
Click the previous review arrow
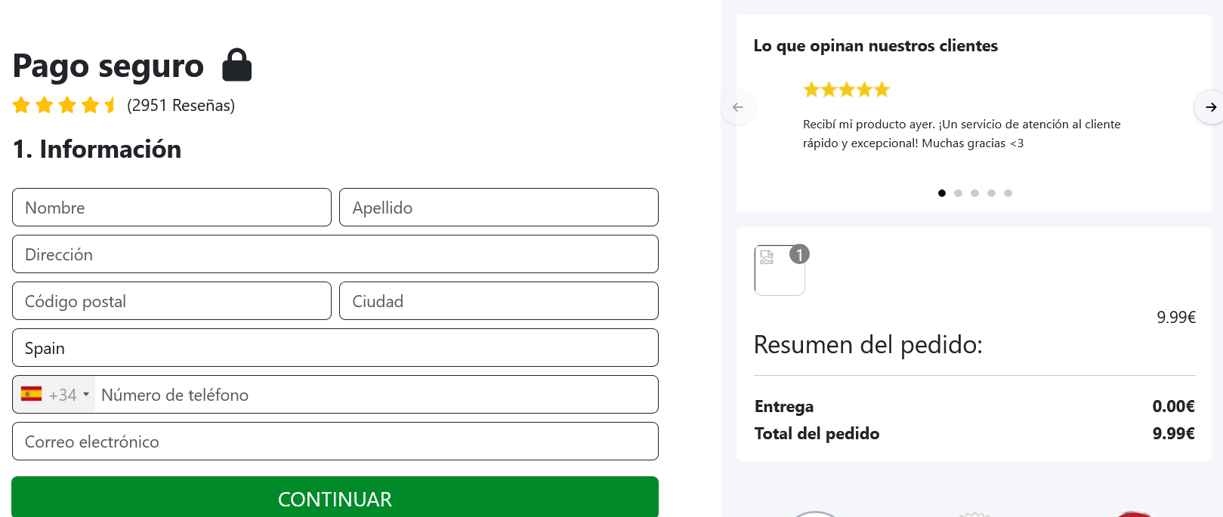[x=738, y=107]
